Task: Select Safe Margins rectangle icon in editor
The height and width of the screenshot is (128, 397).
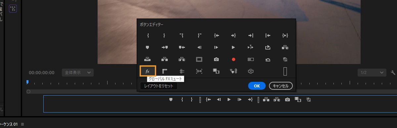Action: pyautogui.click(x=199, y=59)
